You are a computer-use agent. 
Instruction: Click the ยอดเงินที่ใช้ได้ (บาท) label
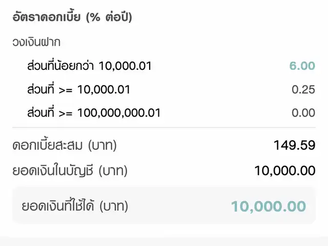[75, 205]
